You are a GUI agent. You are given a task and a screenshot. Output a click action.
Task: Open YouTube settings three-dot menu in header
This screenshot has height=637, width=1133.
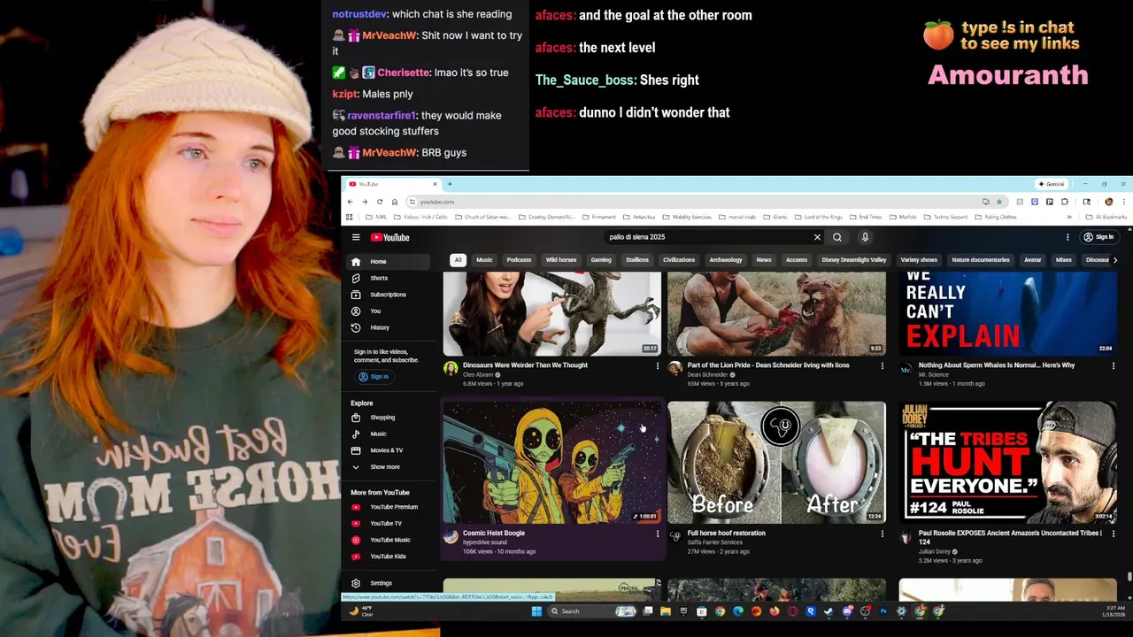tap(1067, 237)
